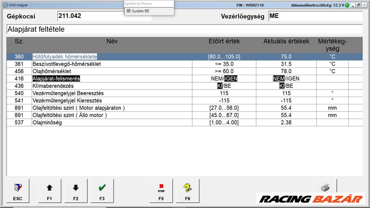Open help with the F6 question mark
This screenshot has height=208, width=370.
pyautogui.click(x=188, y=190)
